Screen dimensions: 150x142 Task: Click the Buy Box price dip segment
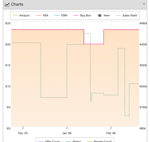94,44
